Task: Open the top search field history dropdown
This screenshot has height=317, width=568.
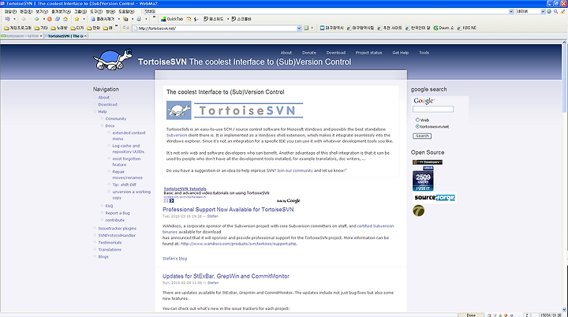Action: (511, 12)
